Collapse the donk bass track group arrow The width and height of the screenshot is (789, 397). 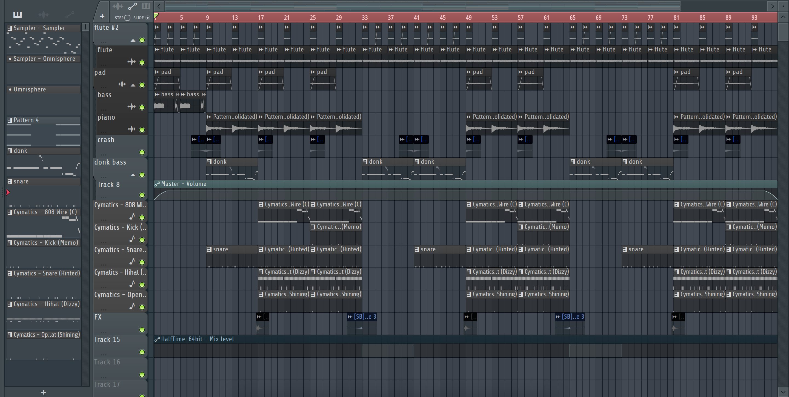133,175
